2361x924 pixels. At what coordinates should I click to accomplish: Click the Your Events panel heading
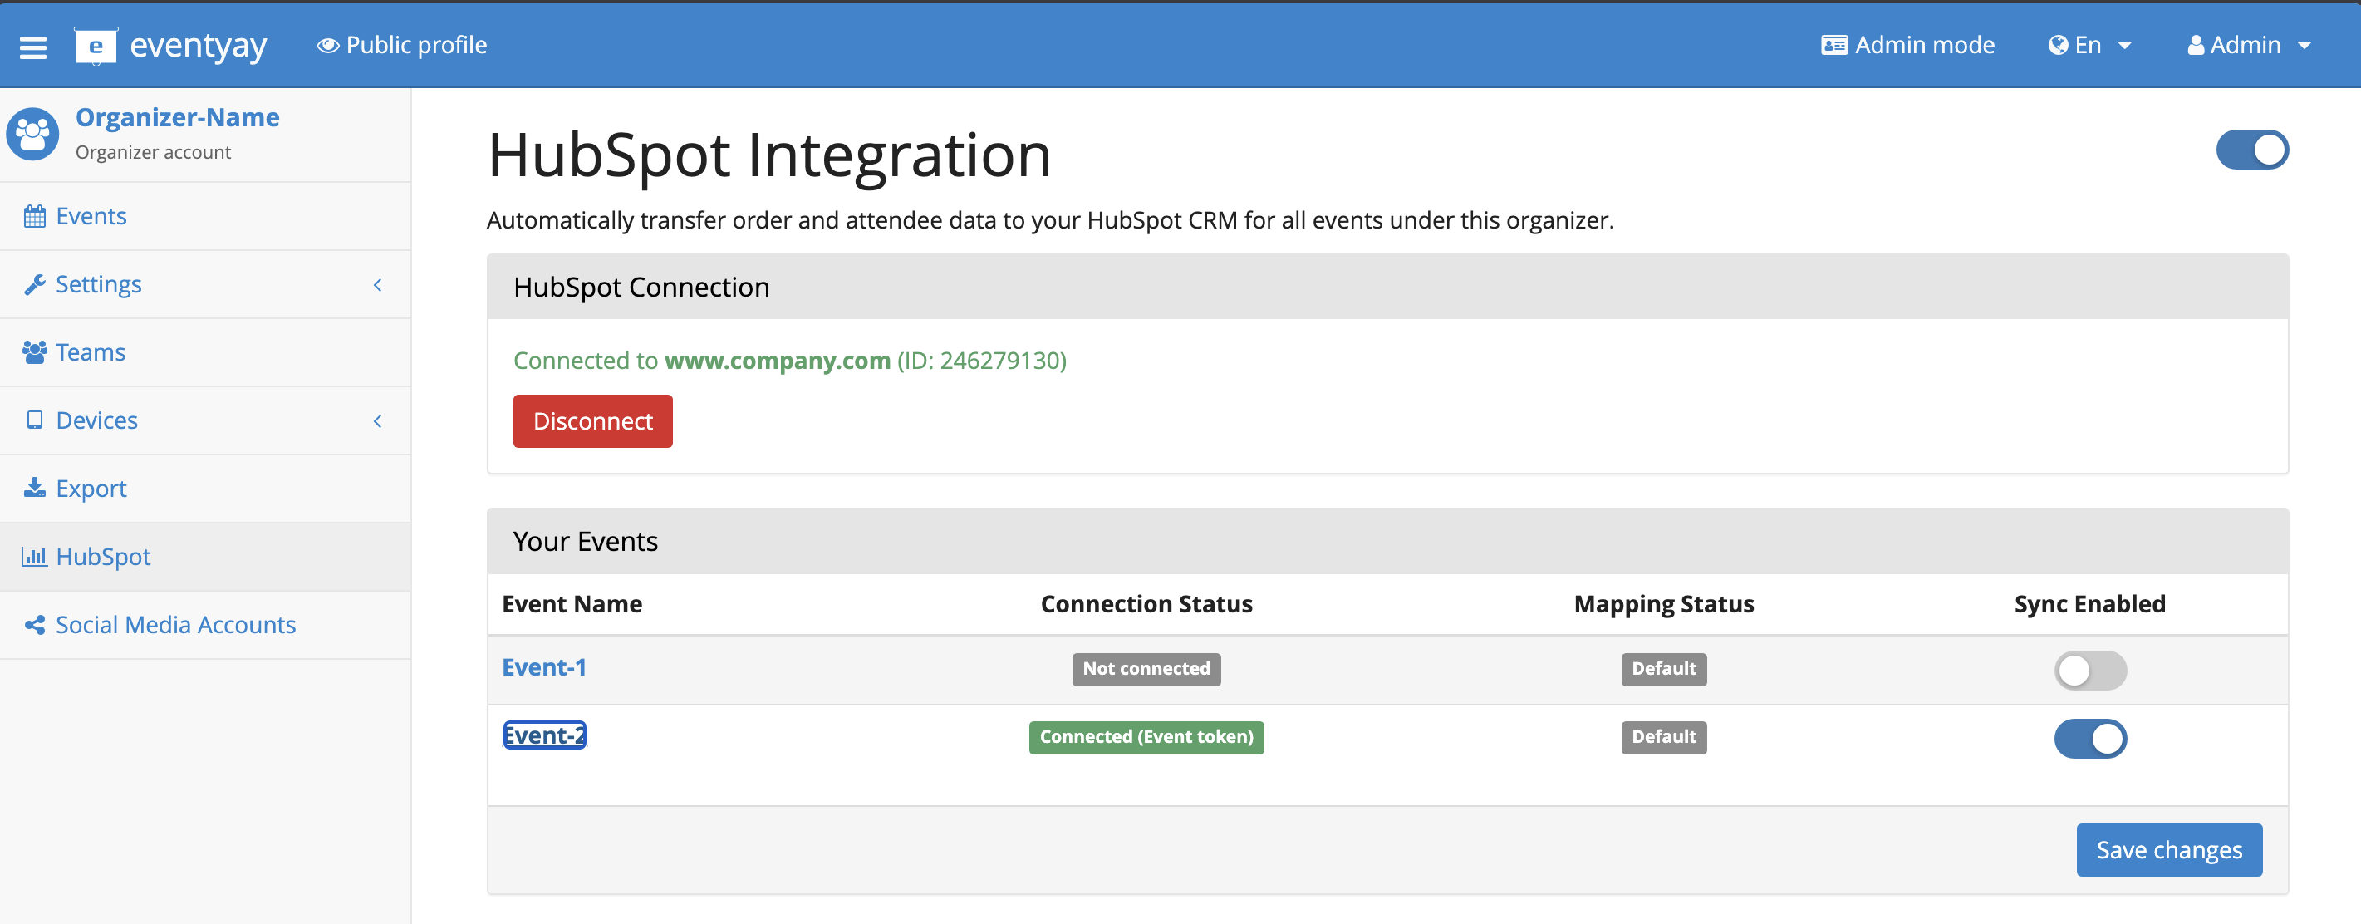point(585,542)
